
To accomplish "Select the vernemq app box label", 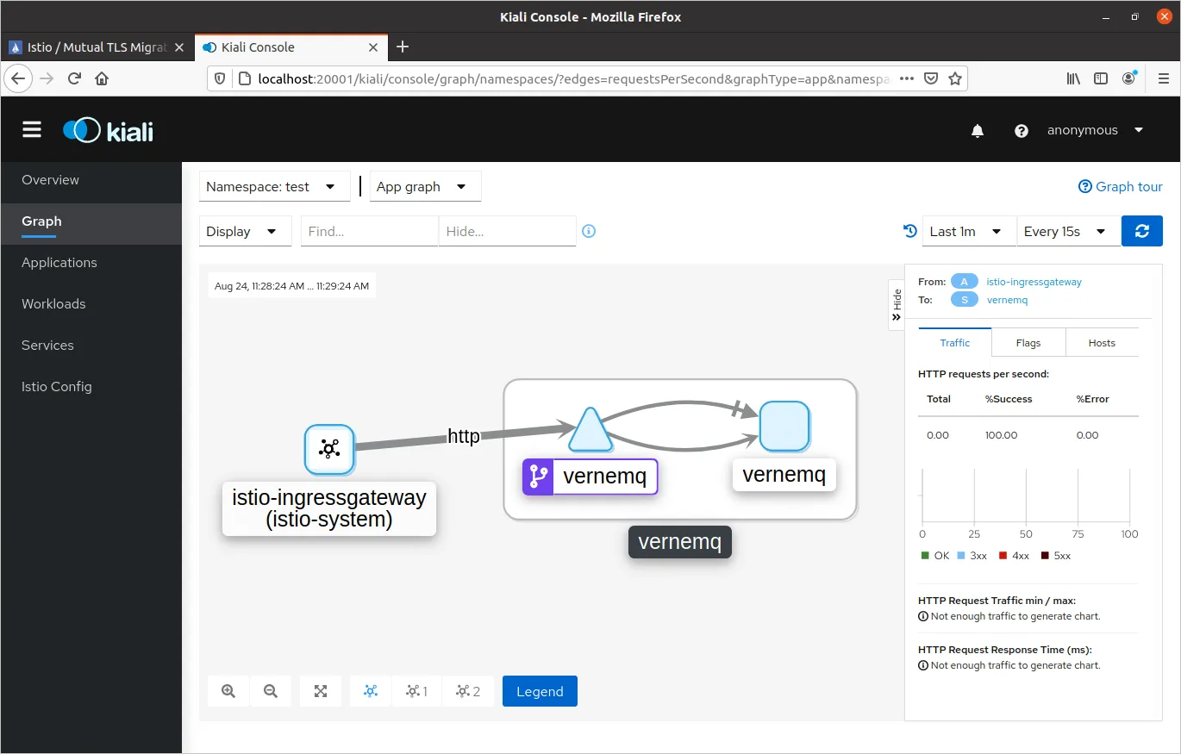I will tap(680, 543).
